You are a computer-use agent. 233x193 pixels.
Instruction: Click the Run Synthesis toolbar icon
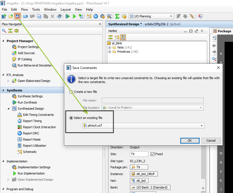coord(67,16)
